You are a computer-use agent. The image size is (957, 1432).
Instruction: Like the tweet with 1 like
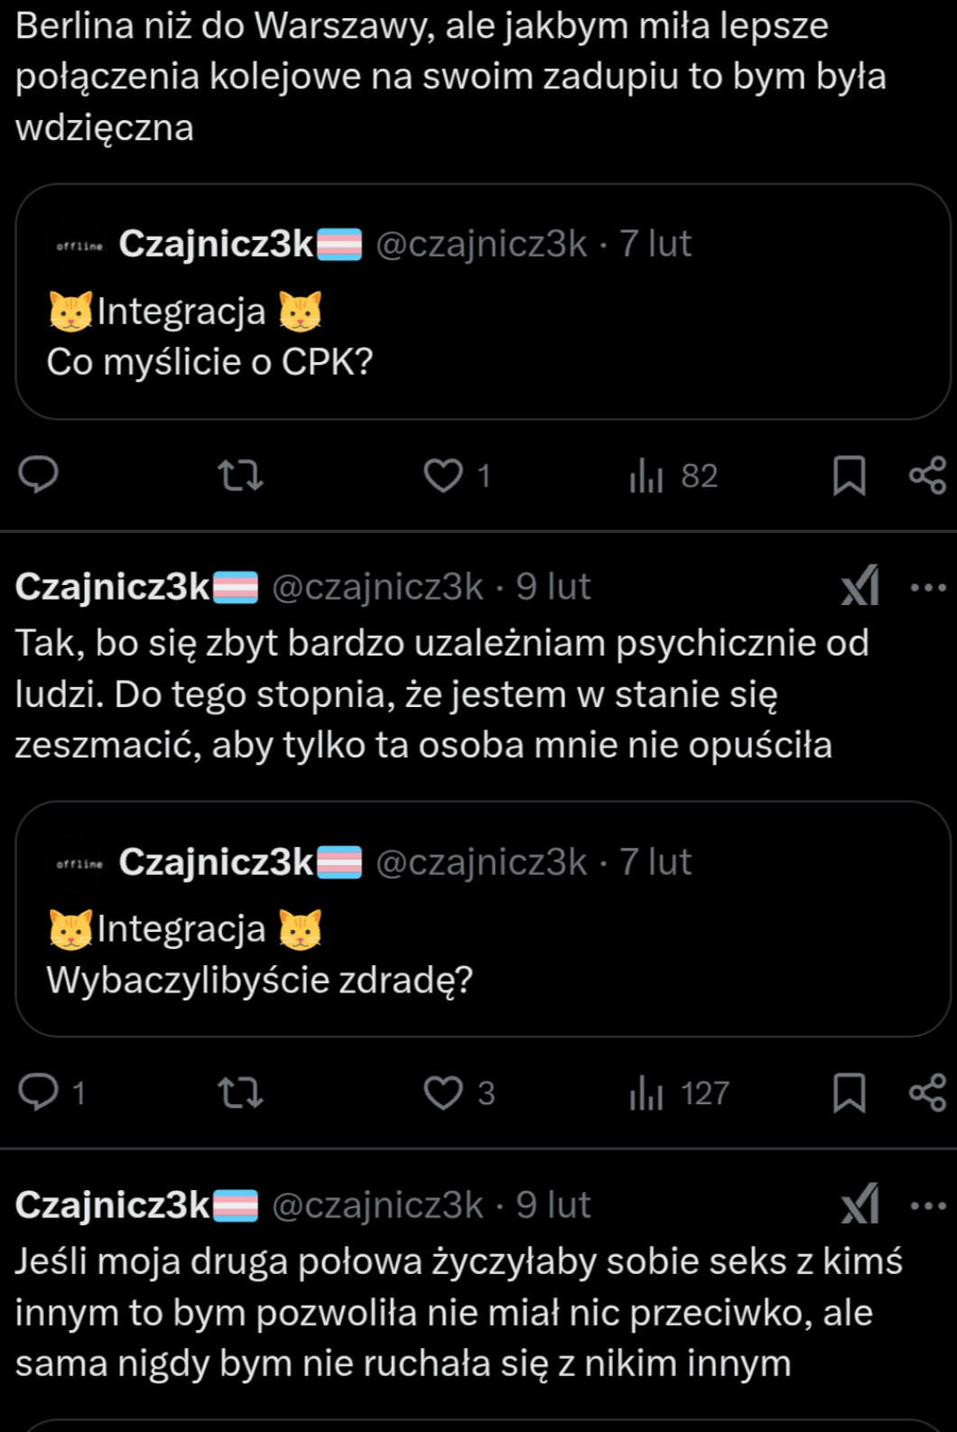tap(443, 476)
